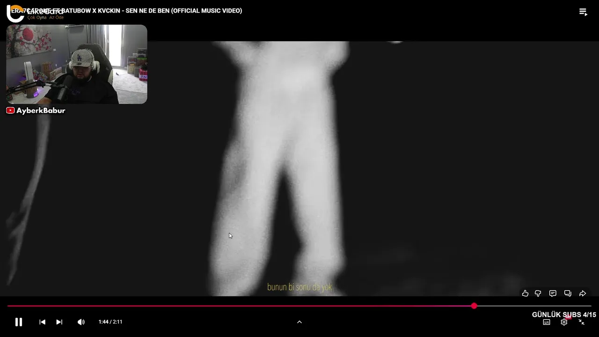The height and width of the screenshot is (337, 599).
Task: Pause the video with the pause button
Action: click(19, 322)
